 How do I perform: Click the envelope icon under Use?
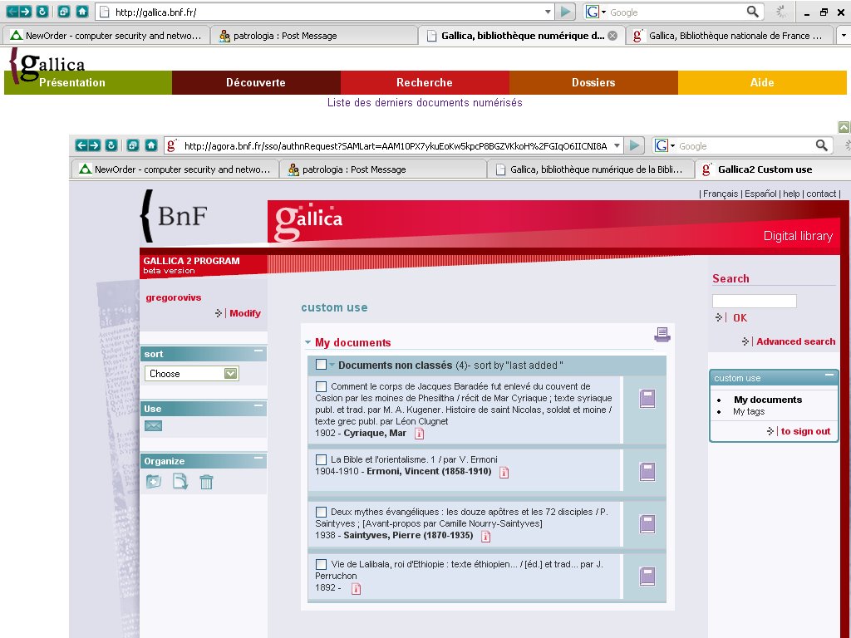pos(153,426)
